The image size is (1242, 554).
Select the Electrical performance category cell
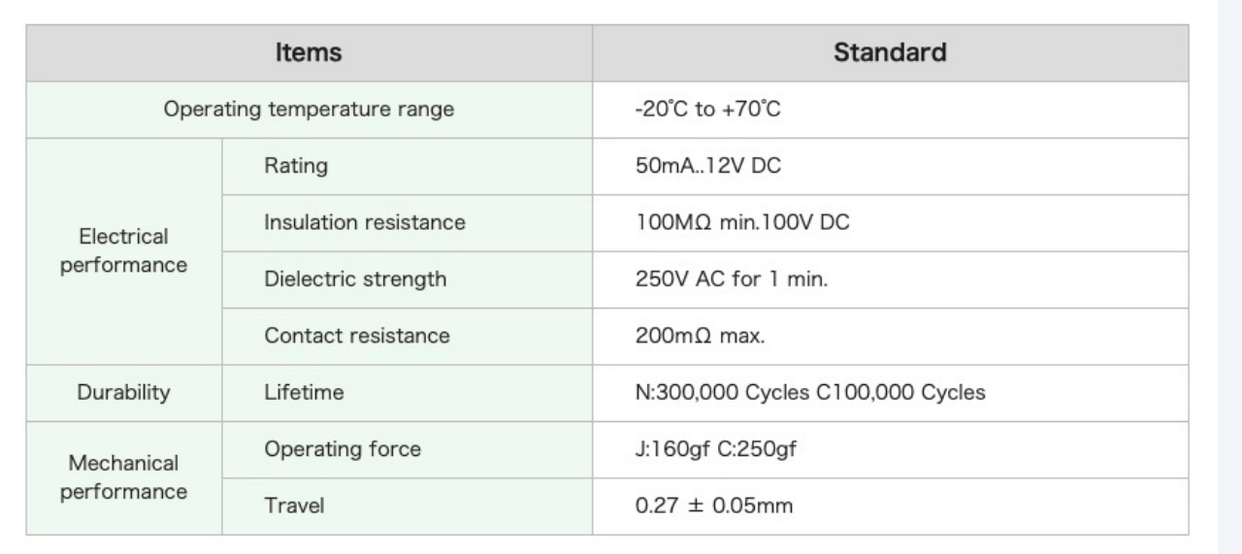click(124, 251)
